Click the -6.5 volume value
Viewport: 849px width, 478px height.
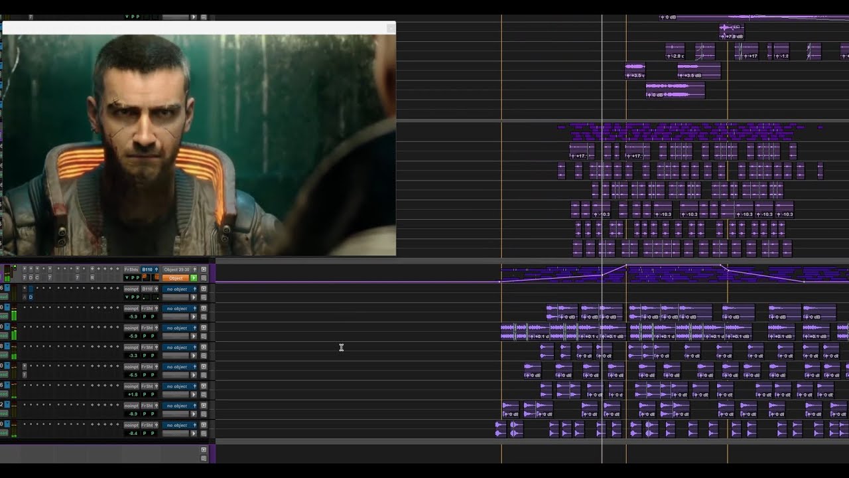tap(133, 375)
